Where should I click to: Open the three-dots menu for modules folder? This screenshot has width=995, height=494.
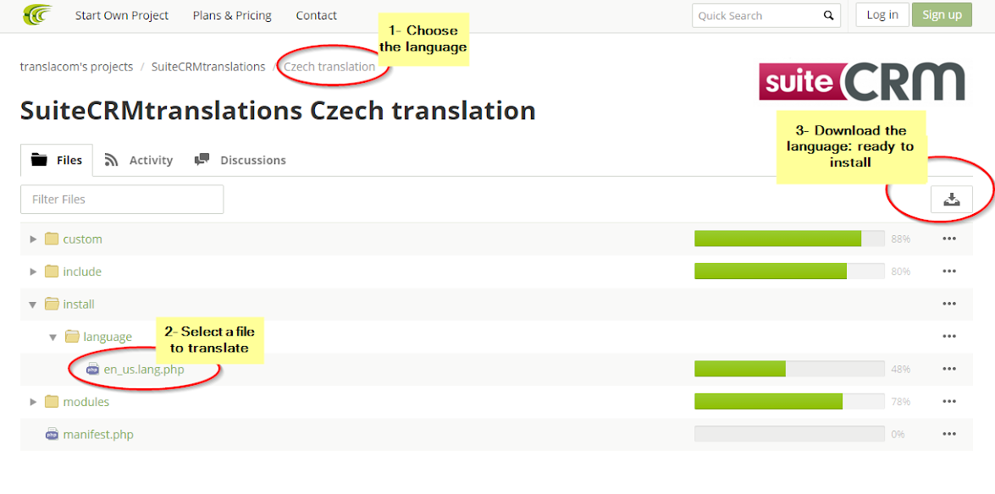pos(949,402)
